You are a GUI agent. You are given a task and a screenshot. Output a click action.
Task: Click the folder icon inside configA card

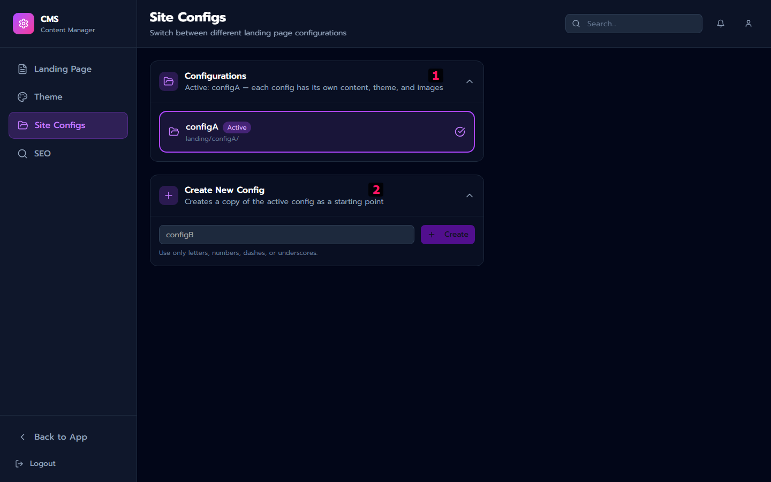click(173, 132)
